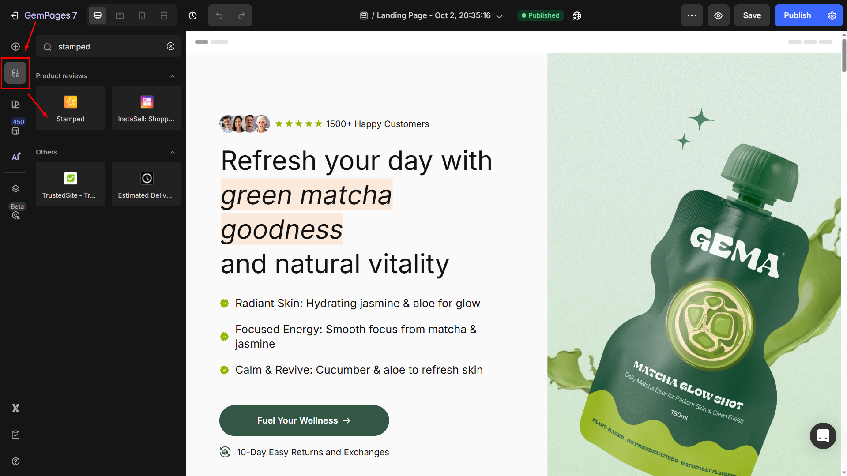
Task: Click the Publish button
Action: (797, 15)
